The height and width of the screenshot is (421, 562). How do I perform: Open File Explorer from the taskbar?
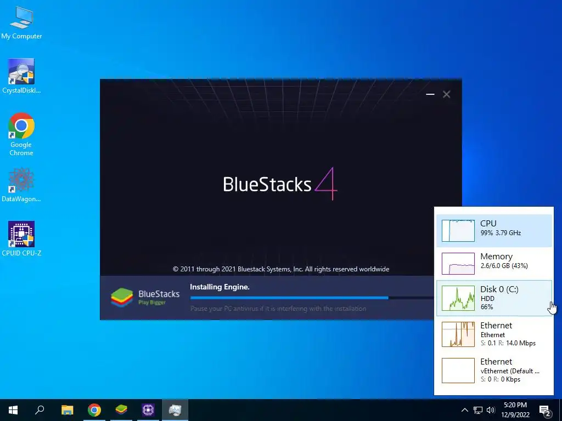click(x=67, y=410)
